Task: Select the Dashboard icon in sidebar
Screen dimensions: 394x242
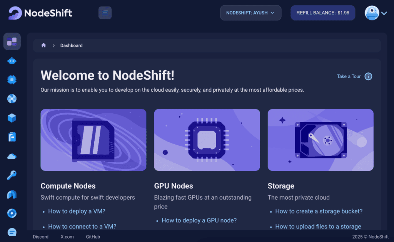Action: (x=12, y=42)
